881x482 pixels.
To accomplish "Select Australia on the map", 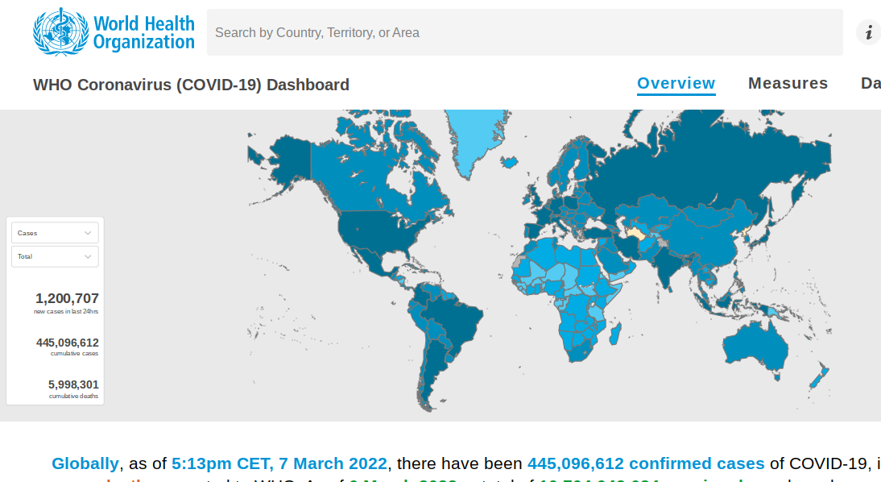I will click(x=755, y=346).
